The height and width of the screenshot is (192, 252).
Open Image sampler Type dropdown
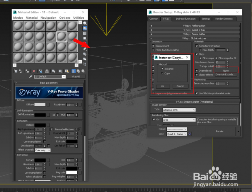179,110
